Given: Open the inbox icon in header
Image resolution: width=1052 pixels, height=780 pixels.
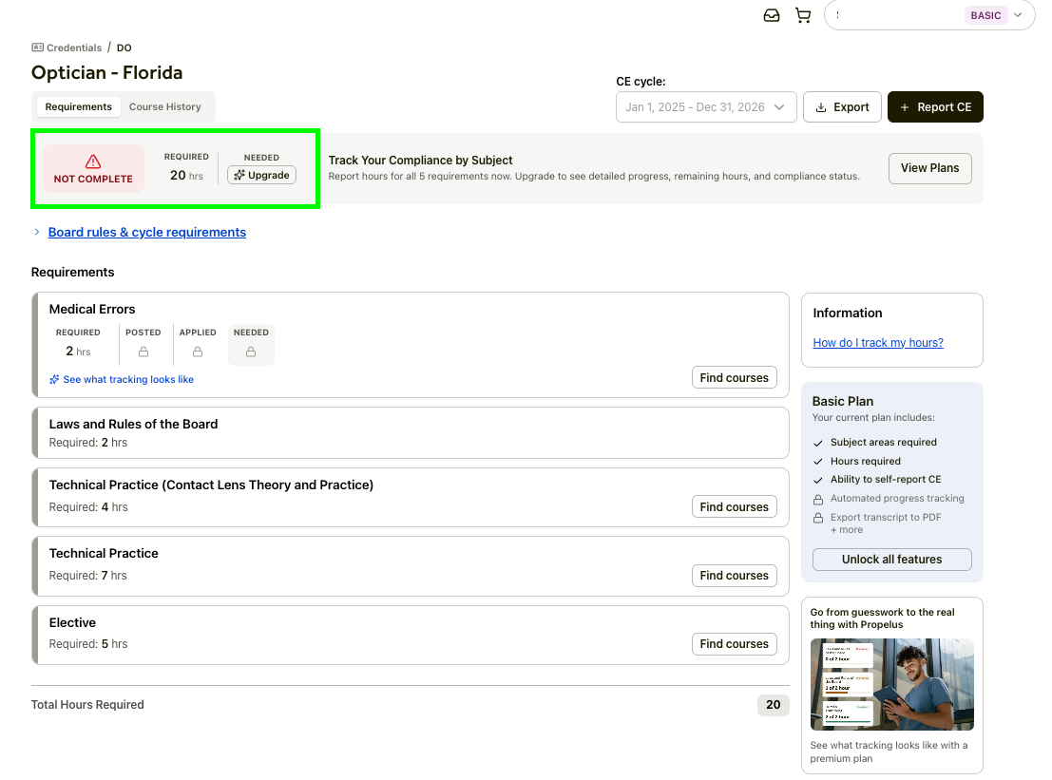Looking at the screenshot, I should 772,15.
